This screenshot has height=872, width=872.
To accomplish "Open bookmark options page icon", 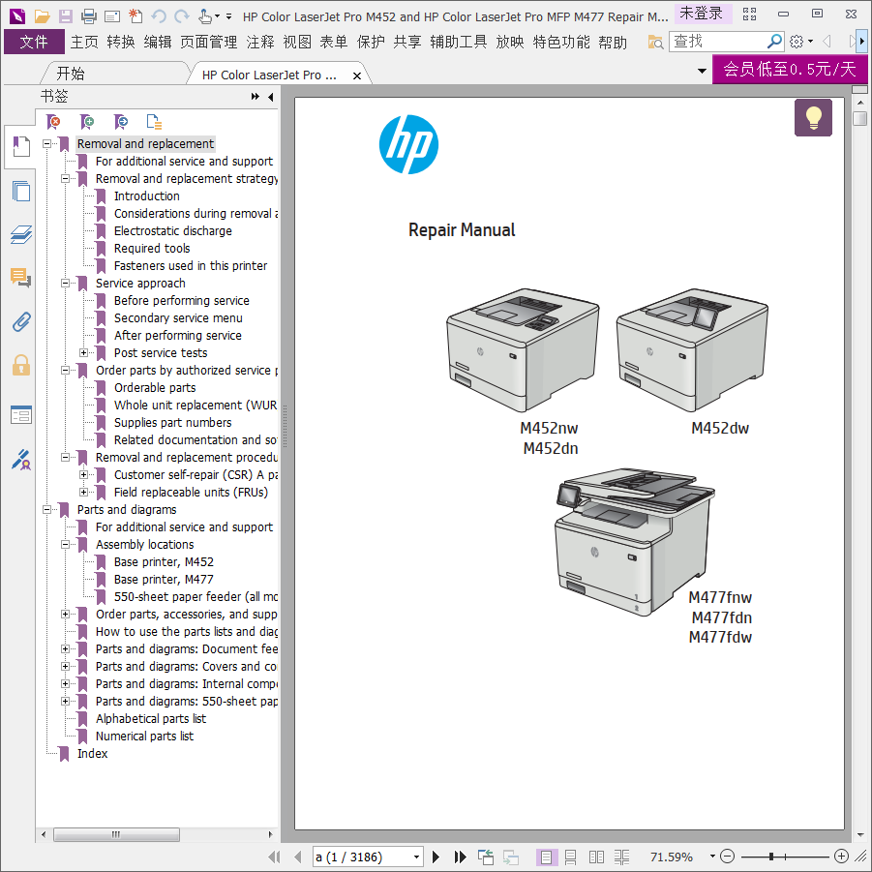I will click(154, 122).
